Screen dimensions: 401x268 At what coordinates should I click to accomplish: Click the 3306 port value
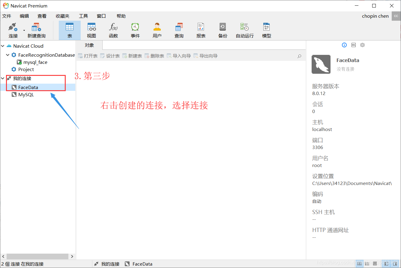coord(318,147)
